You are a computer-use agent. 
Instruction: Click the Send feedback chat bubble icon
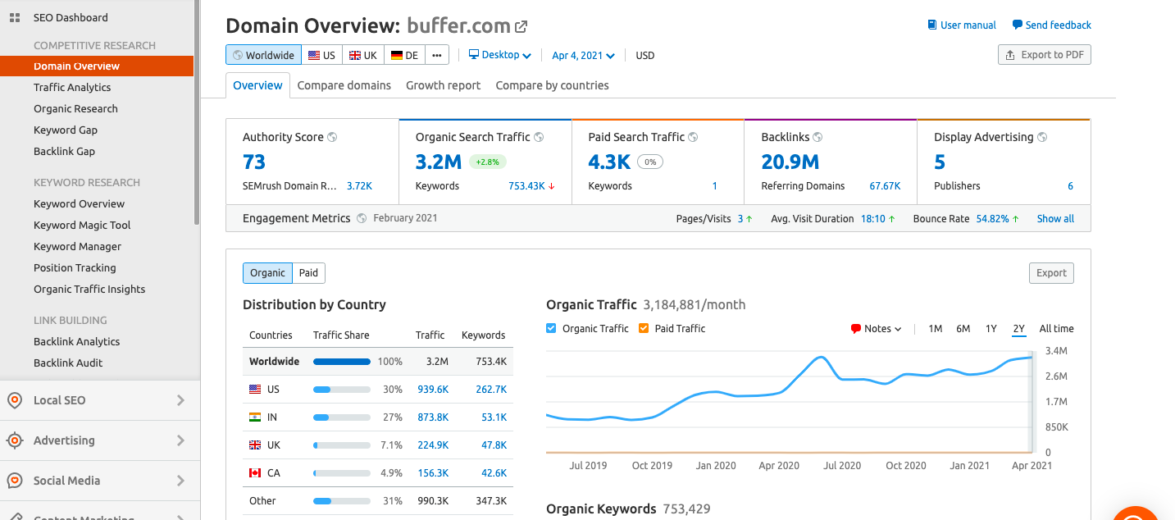(1018, 25)
